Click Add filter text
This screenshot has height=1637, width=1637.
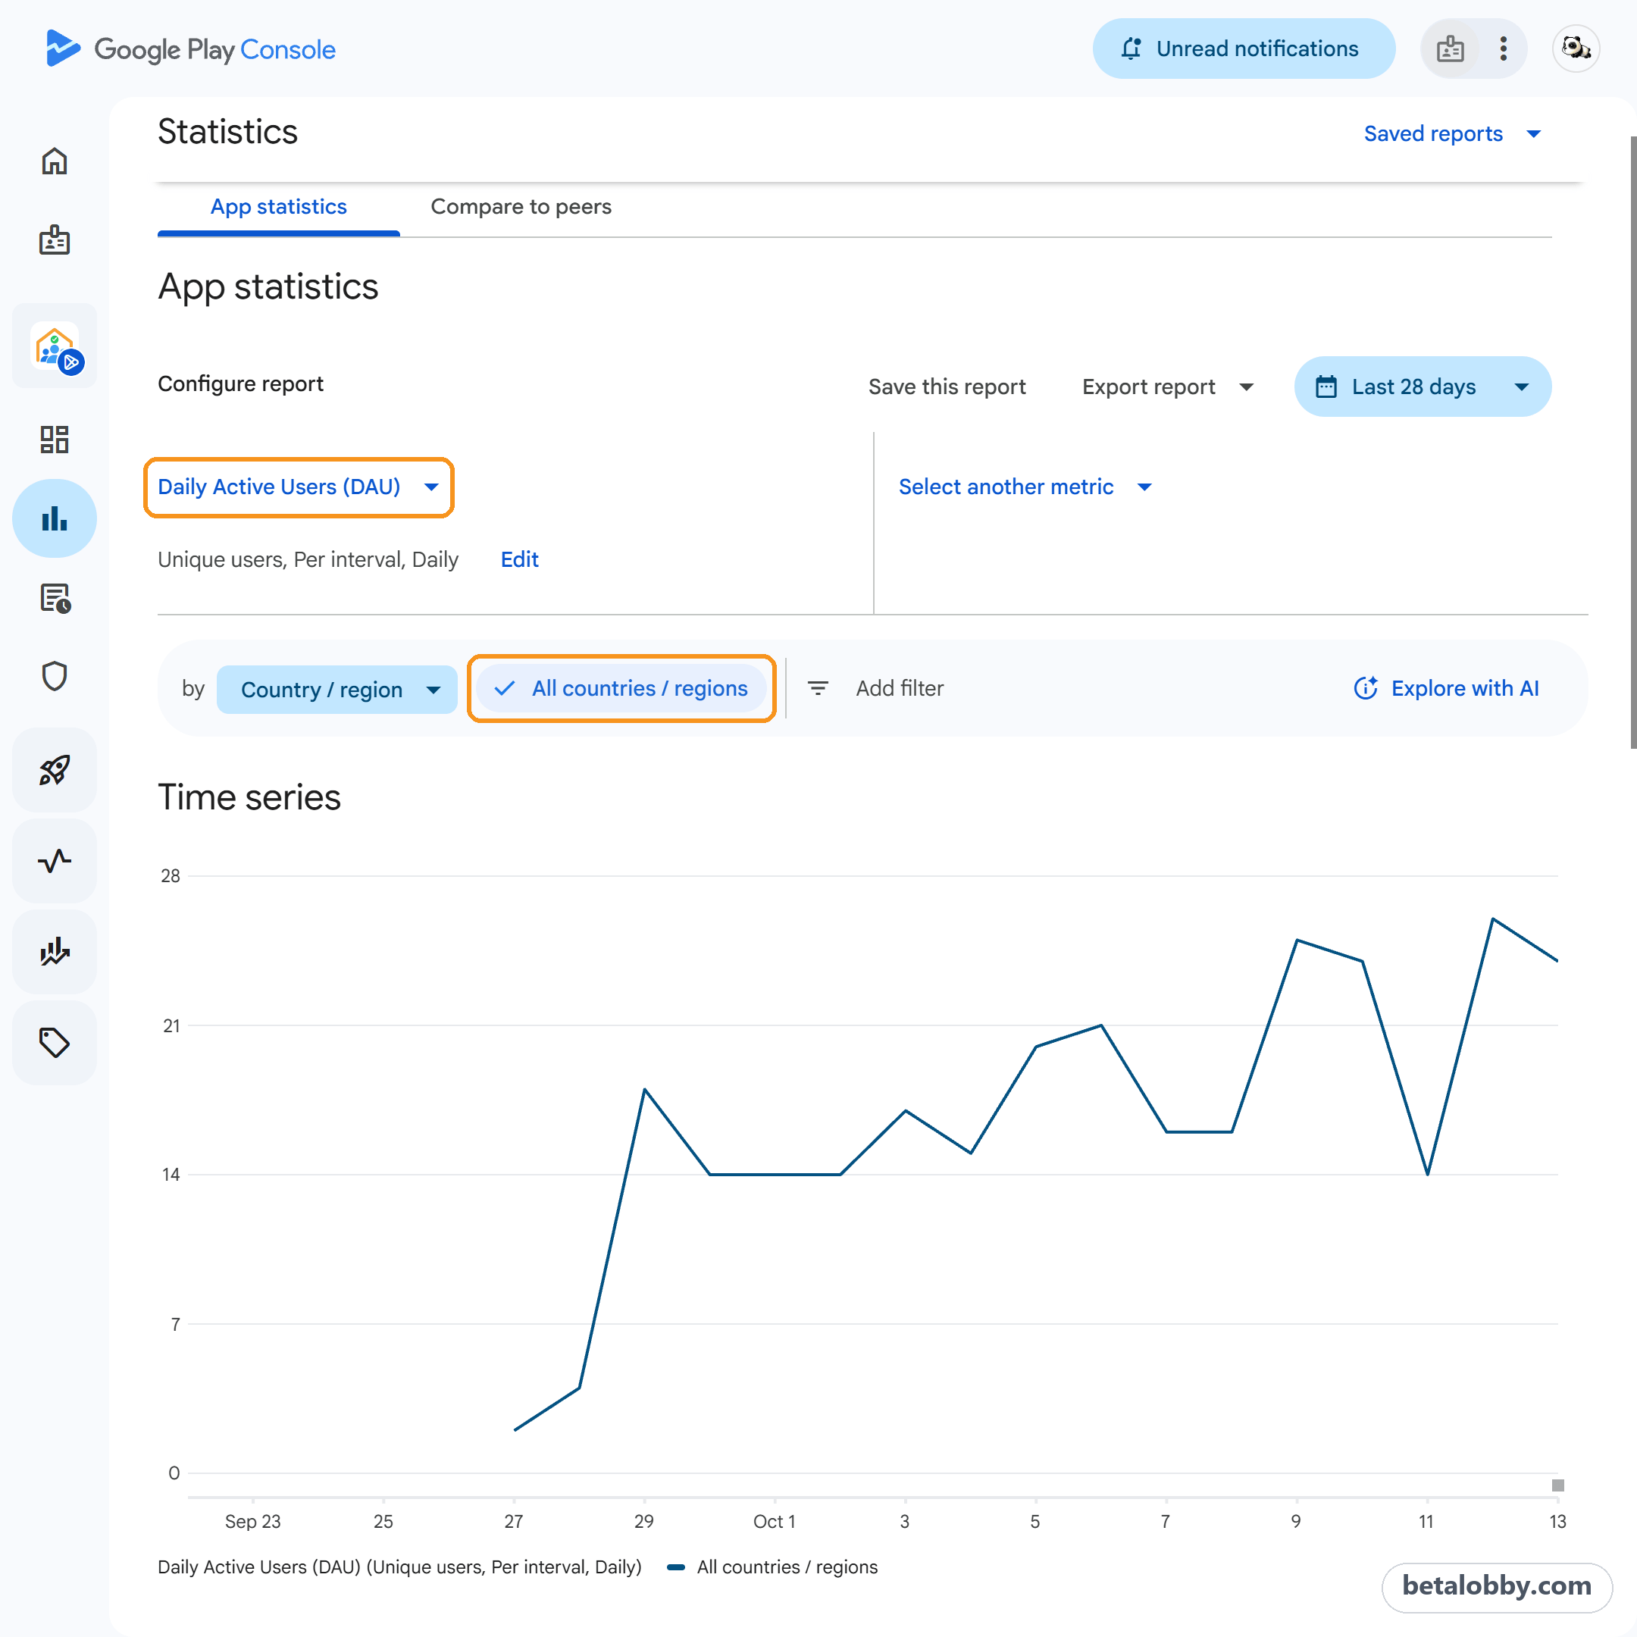coord(900,688)
